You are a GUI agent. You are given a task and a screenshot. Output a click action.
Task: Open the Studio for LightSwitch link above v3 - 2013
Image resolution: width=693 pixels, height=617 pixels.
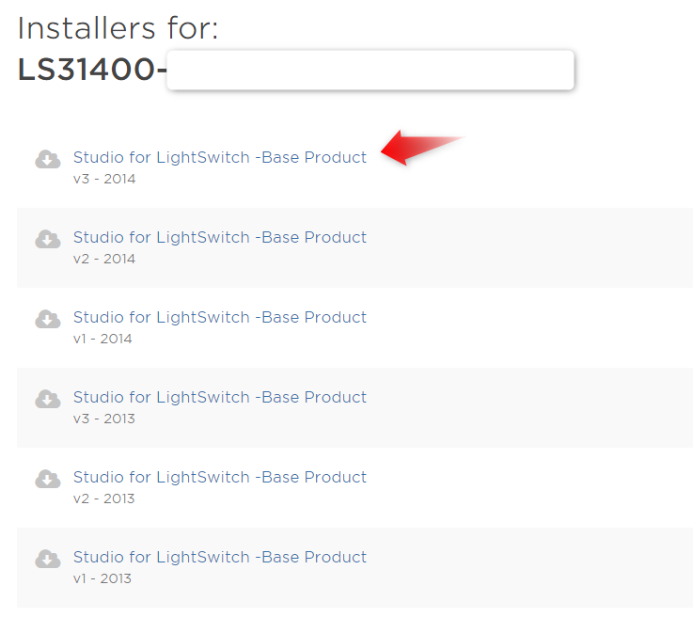point(220,397)
